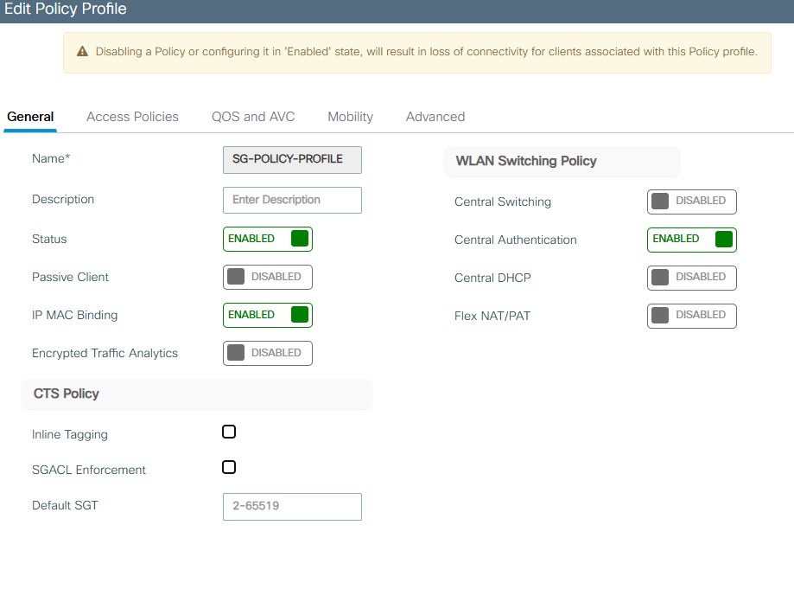The image size is (794, 602).
Task: Disable the Central Authentication toggle
Action: click(x=692, y=240)
